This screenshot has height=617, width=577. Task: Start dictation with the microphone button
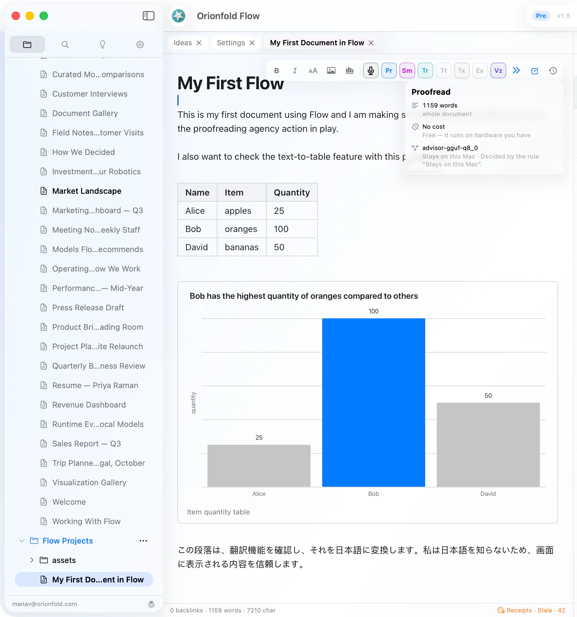pyautogui.click(x=370, y=71)
